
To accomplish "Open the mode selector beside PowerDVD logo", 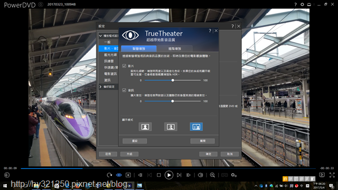I will (x=41, y=5).
